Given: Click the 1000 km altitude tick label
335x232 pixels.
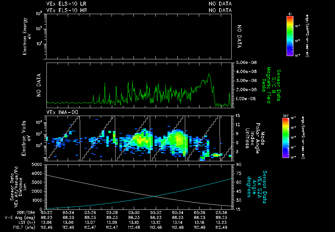Looking at the screenshot, I should click(37, 200).
